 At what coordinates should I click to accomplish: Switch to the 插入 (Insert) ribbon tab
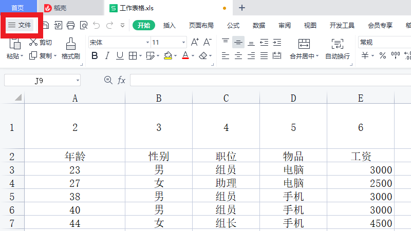[x=170, y=25]
